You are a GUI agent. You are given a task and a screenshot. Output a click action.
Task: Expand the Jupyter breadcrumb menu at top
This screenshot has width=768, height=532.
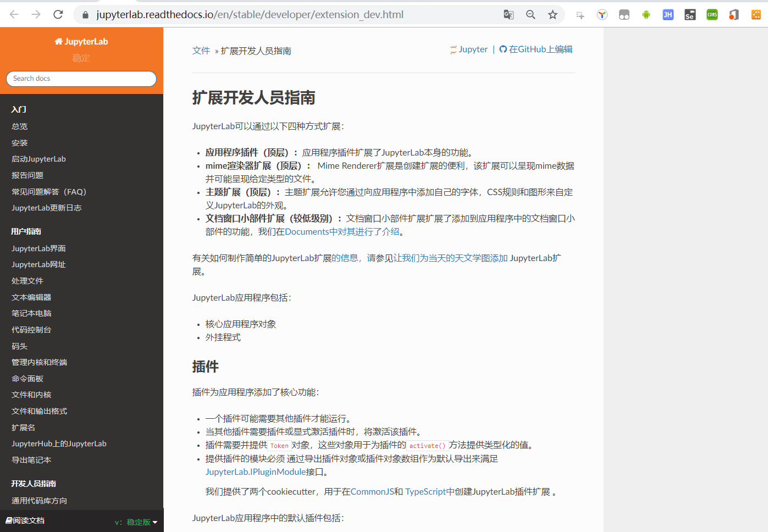point(468,49)
